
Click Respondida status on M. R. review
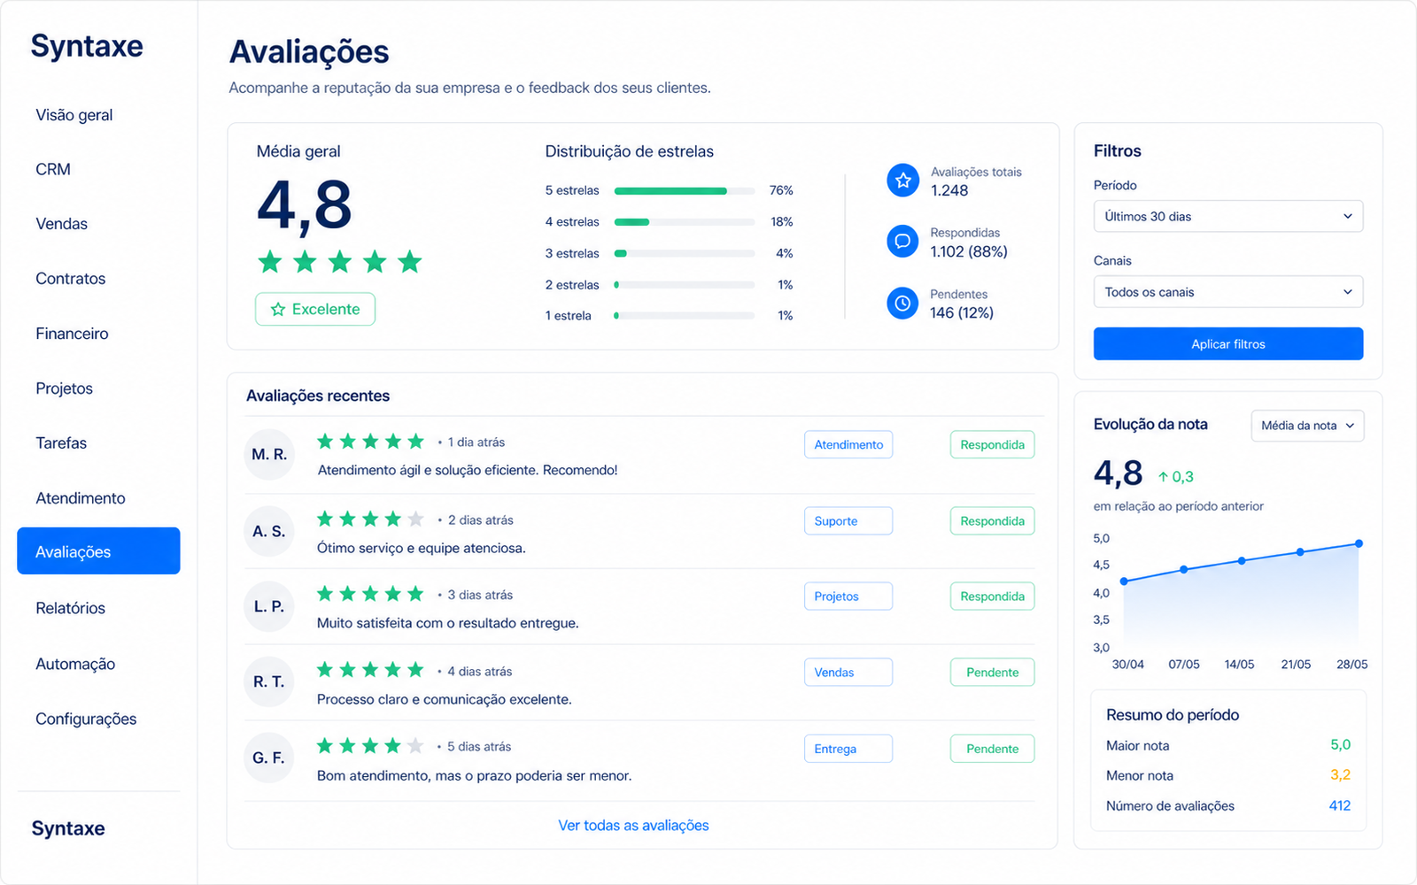pyautogui.click(x=993, y=444)
